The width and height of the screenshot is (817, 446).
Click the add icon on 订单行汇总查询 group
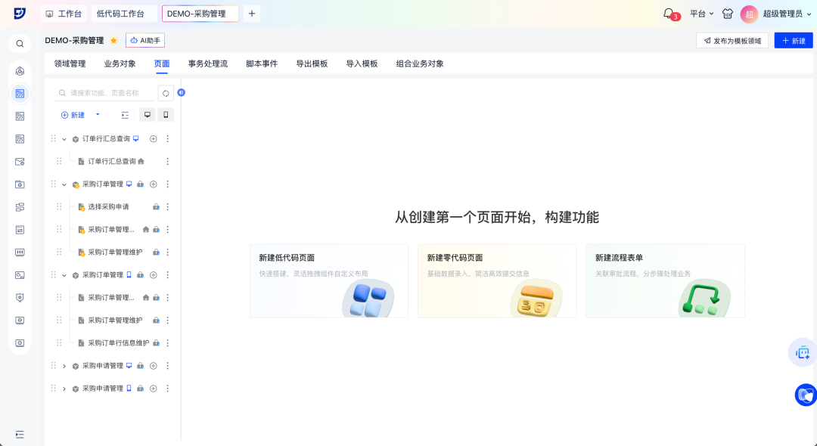click(154, 139)
